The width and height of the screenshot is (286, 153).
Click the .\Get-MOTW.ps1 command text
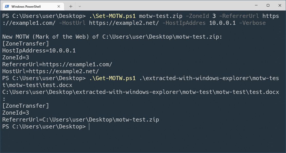[112, 78]
